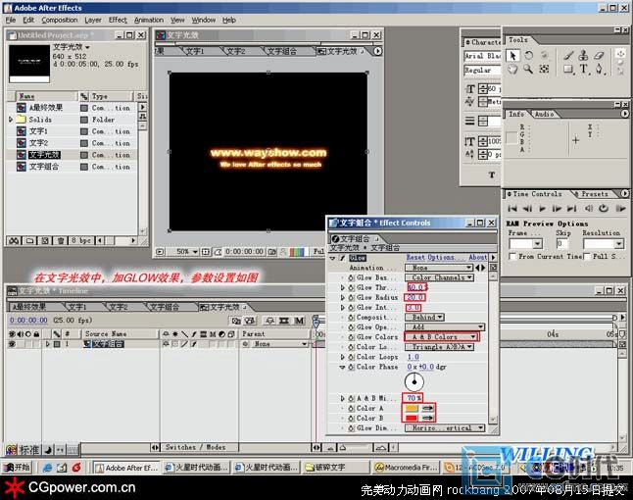Screen dimensions: 633x500
Task: Click Reset link in Glow effect
Action: click(x=415, y=257)
